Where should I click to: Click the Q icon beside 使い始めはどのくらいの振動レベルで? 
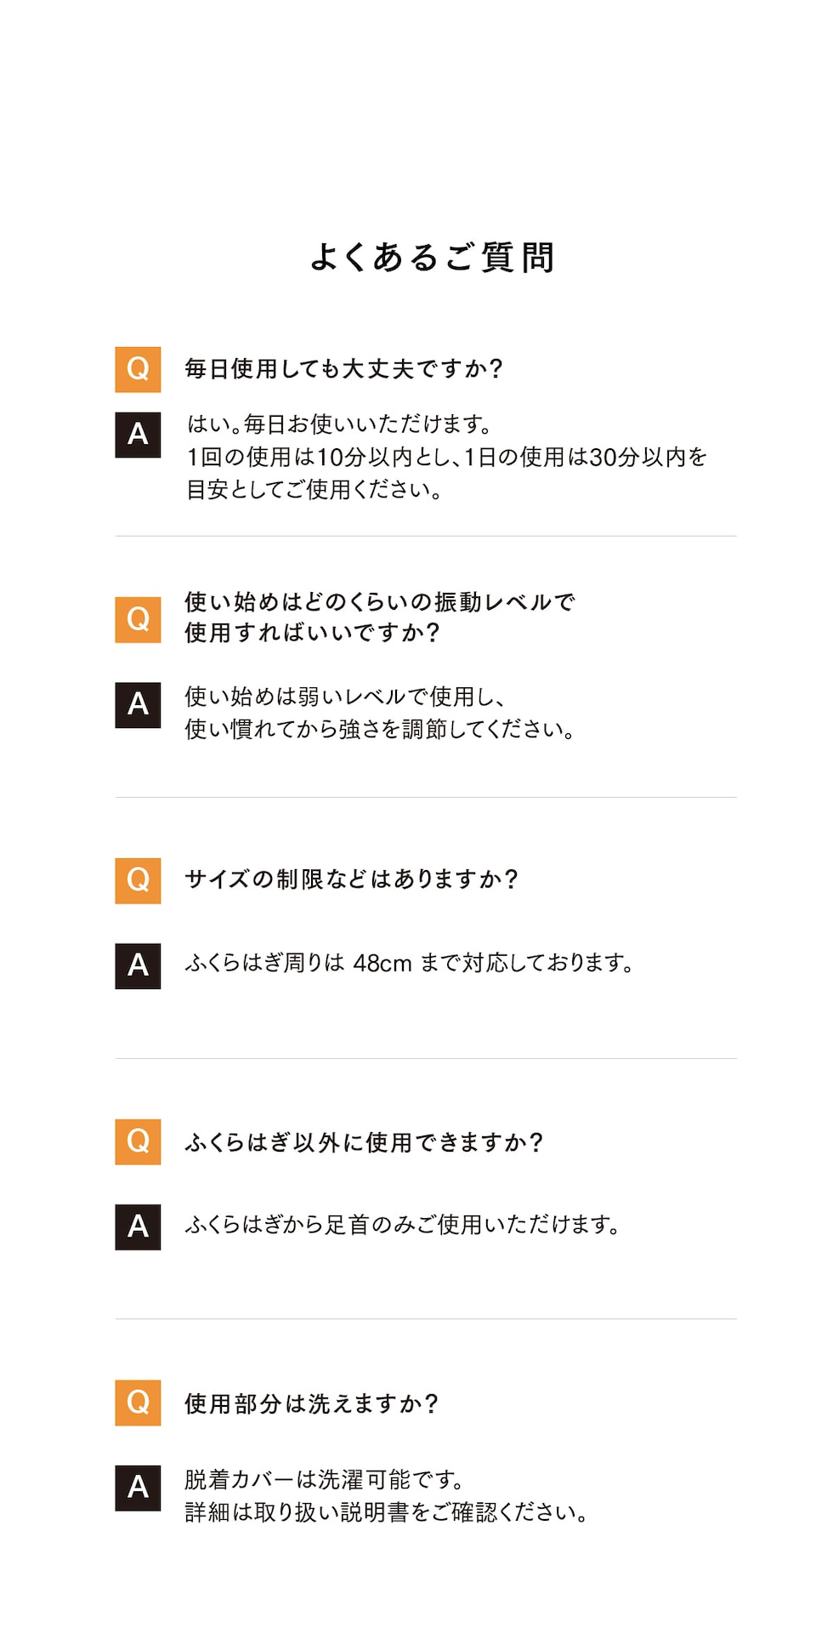click(138, 619)
